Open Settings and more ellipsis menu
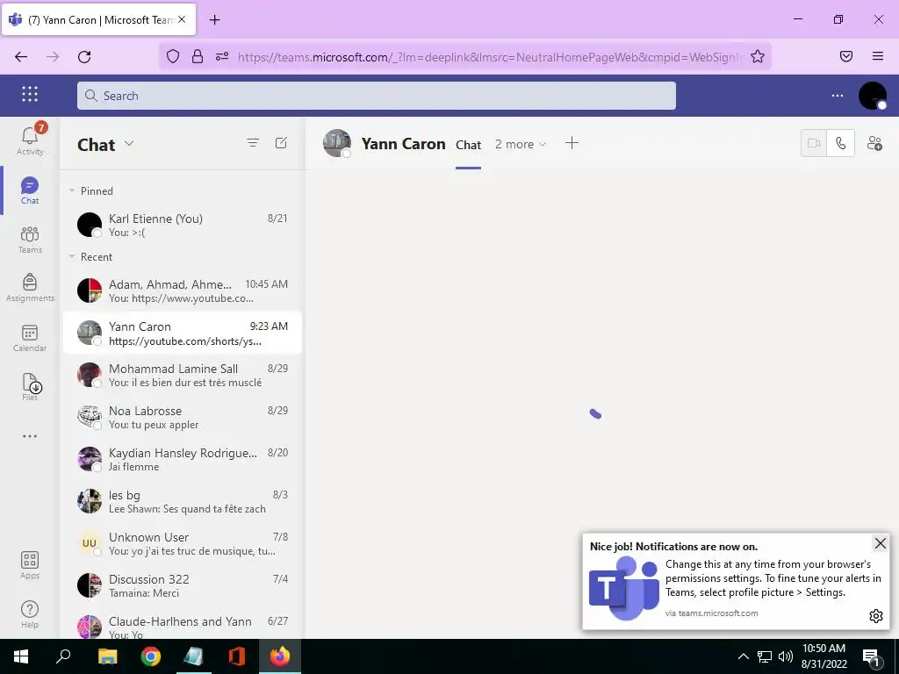899x674 pixels. tap(837, 96)
